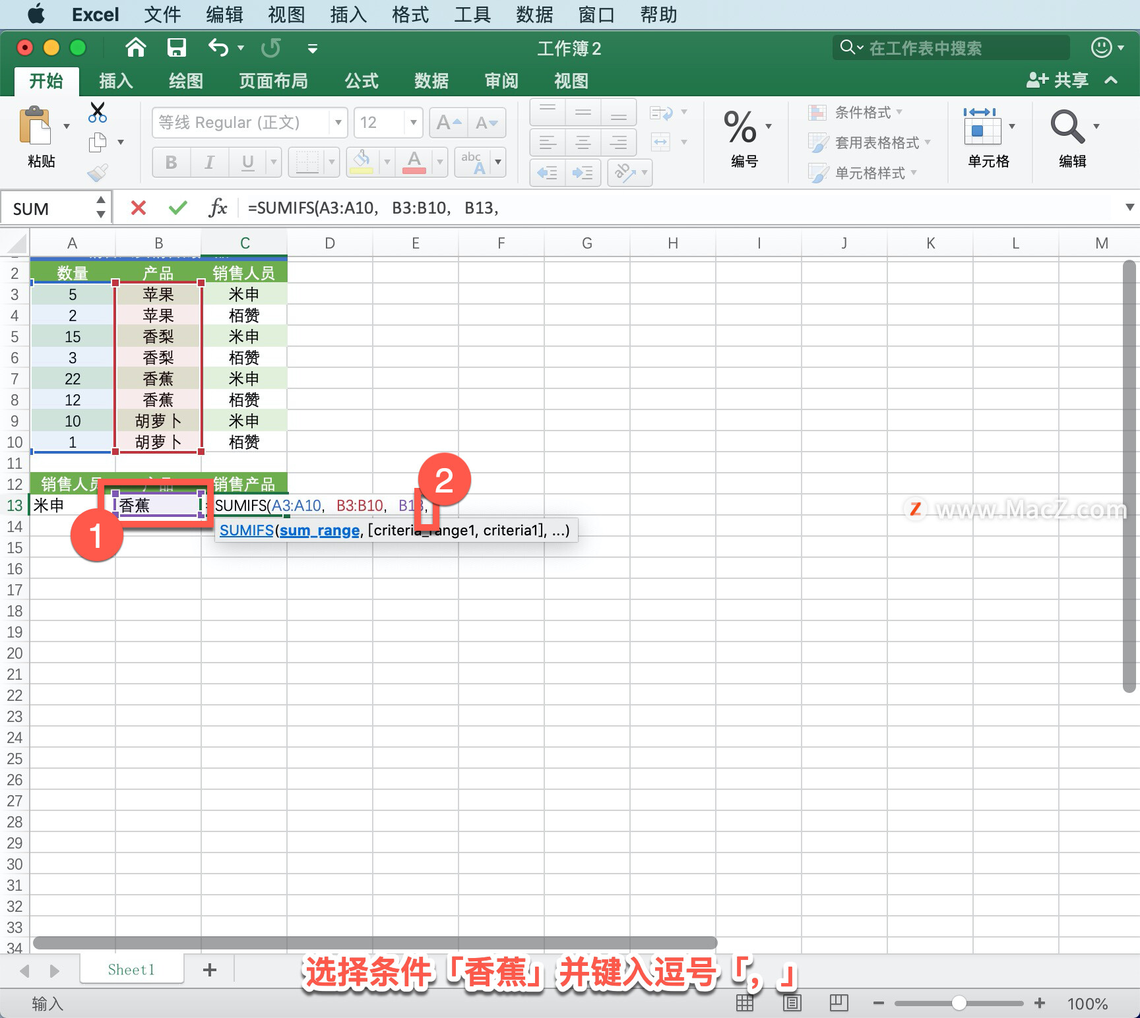Click the align text right icon
This screenshot has width=1140, height=1018.
619,142
